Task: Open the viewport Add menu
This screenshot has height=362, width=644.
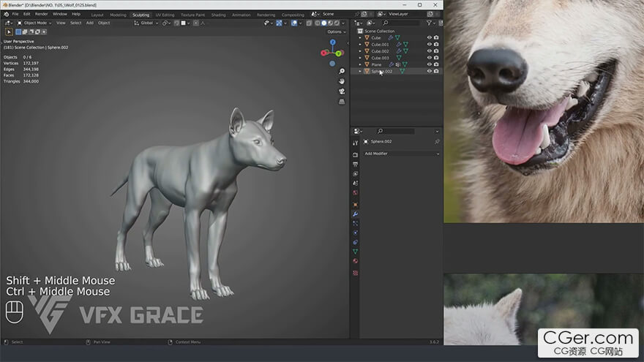Action: point(89,23)
